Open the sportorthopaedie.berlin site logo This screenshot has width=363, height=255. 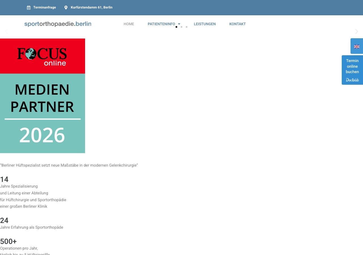[58, 24]
